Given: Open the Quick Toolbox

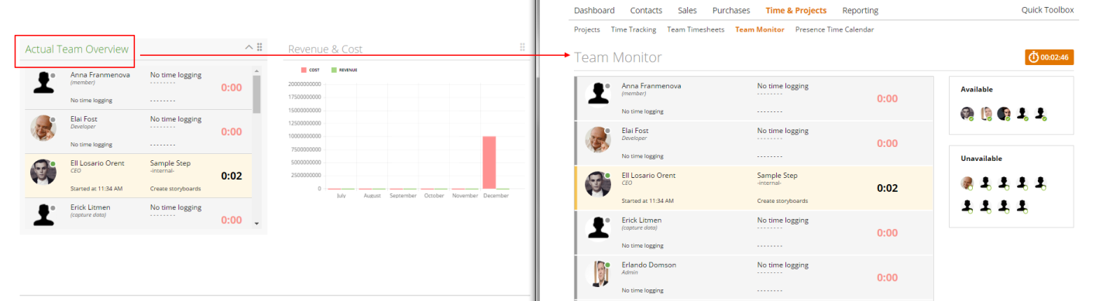Looking at the screenshot, I should [x=1047, y=10].
